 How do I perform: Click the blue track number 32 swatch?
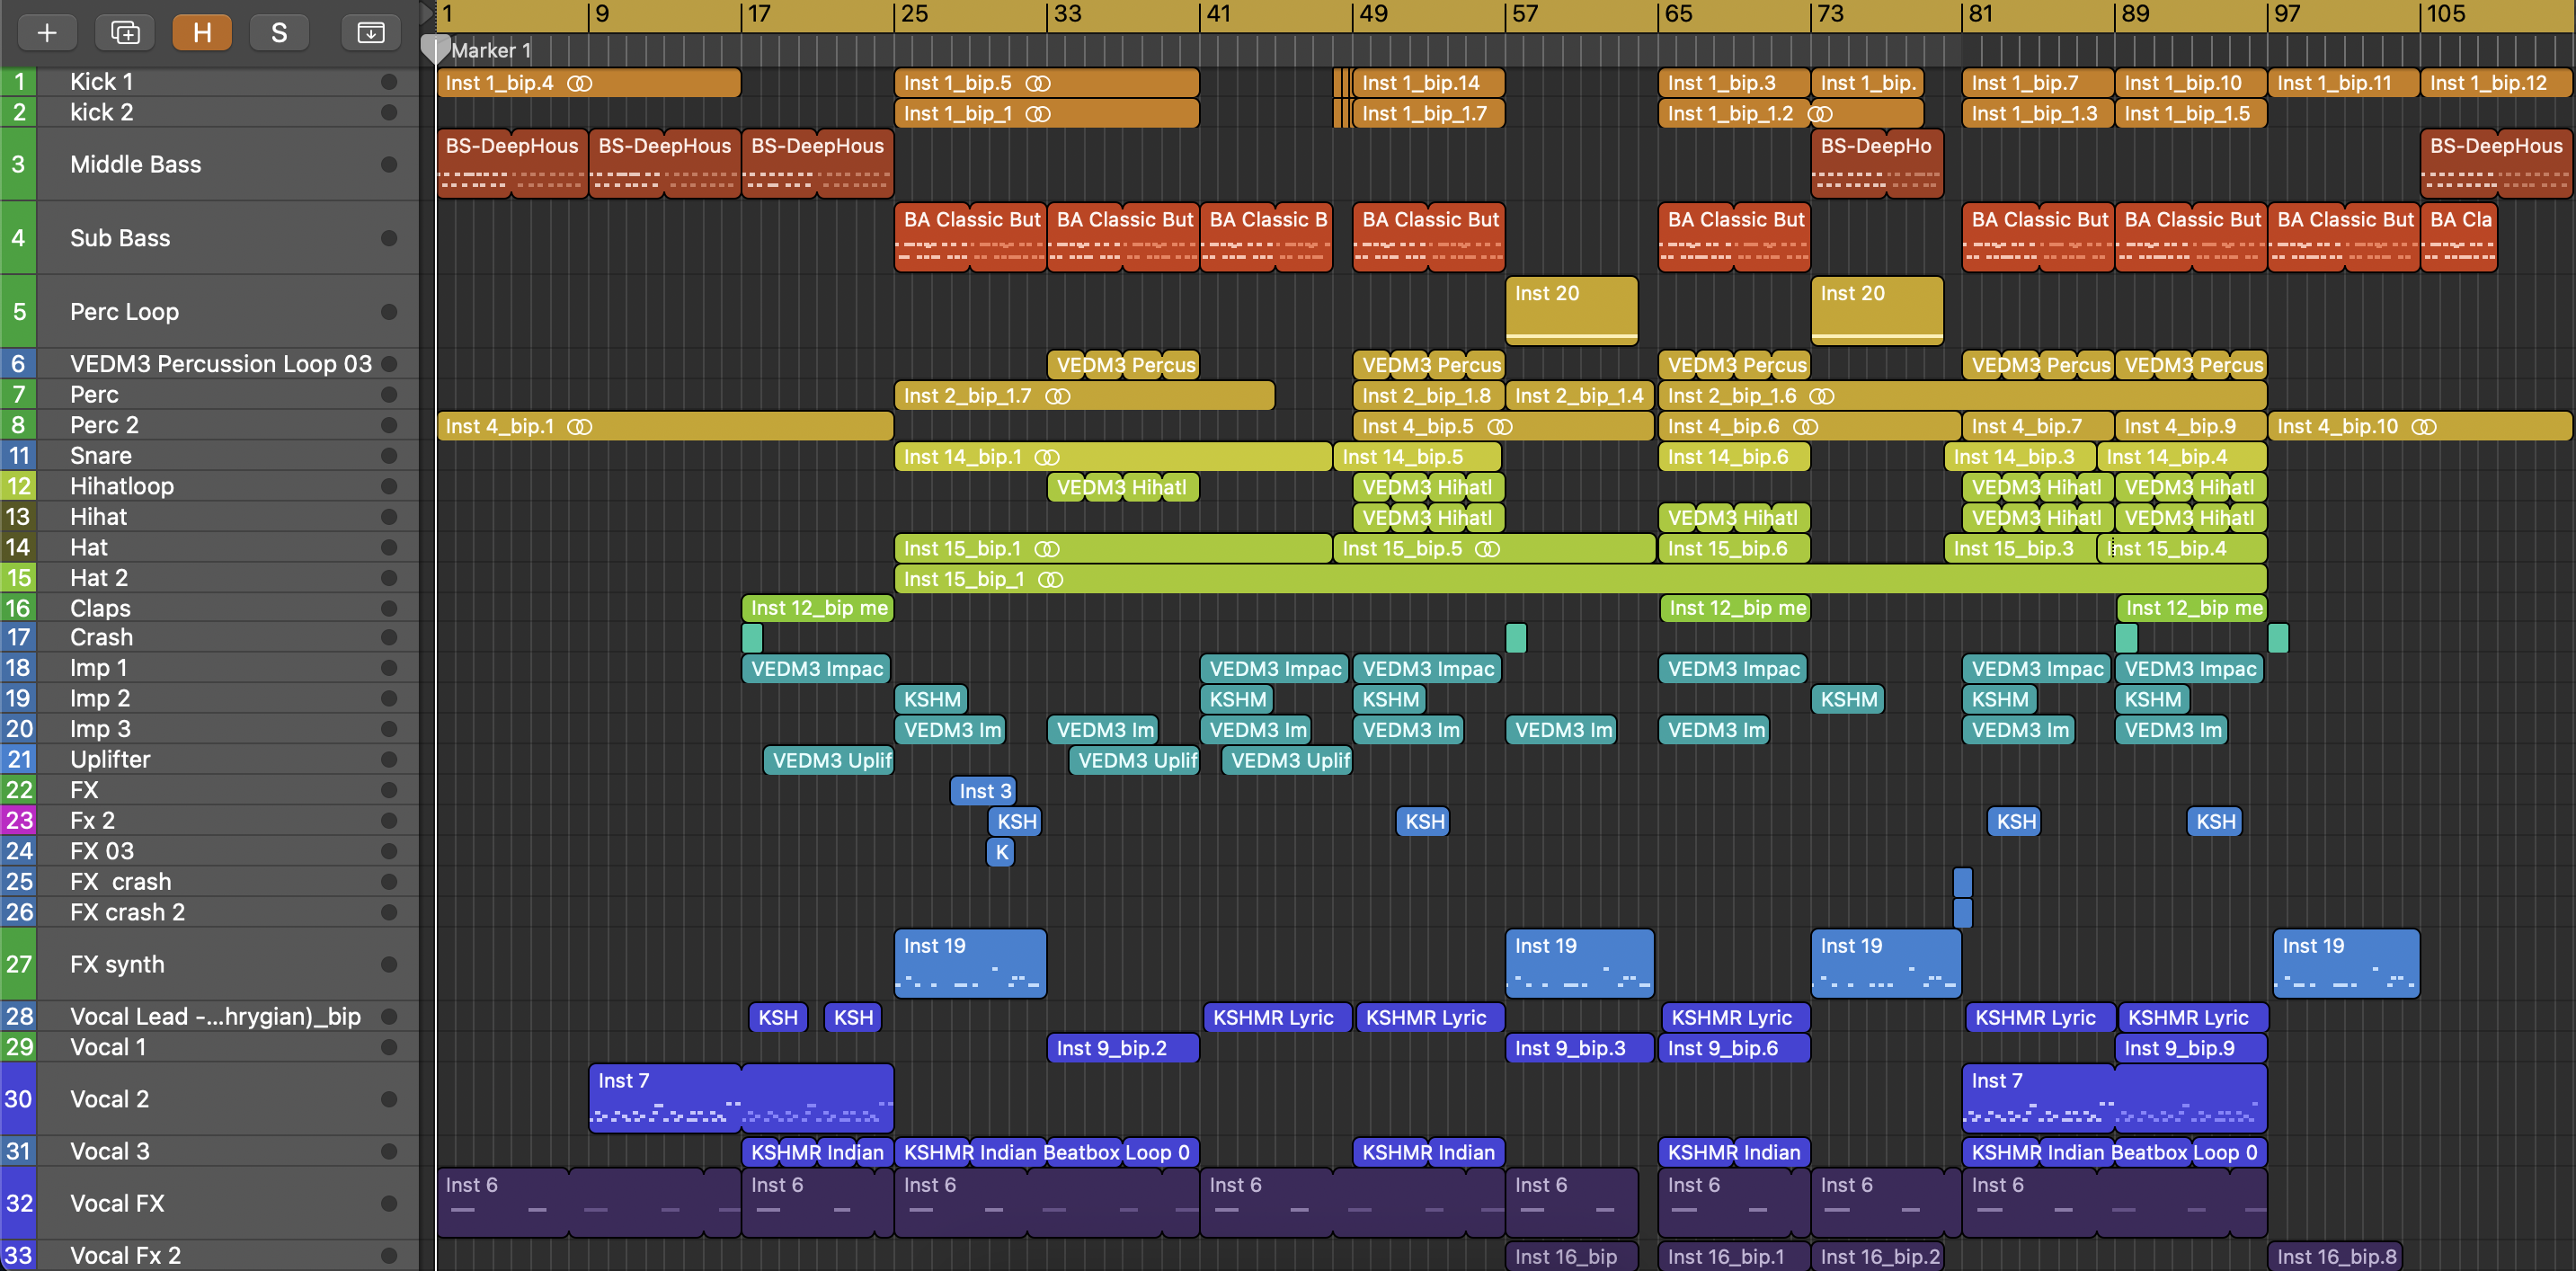tap(18, 1203)
